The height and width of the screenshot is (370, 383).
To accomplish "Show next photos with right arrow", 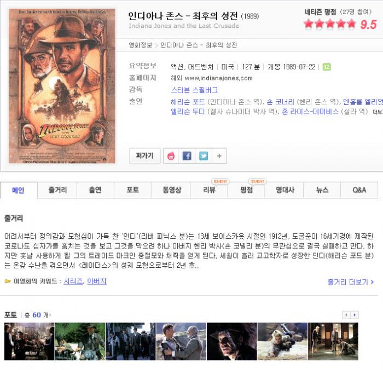I will [x=355, y=315].
